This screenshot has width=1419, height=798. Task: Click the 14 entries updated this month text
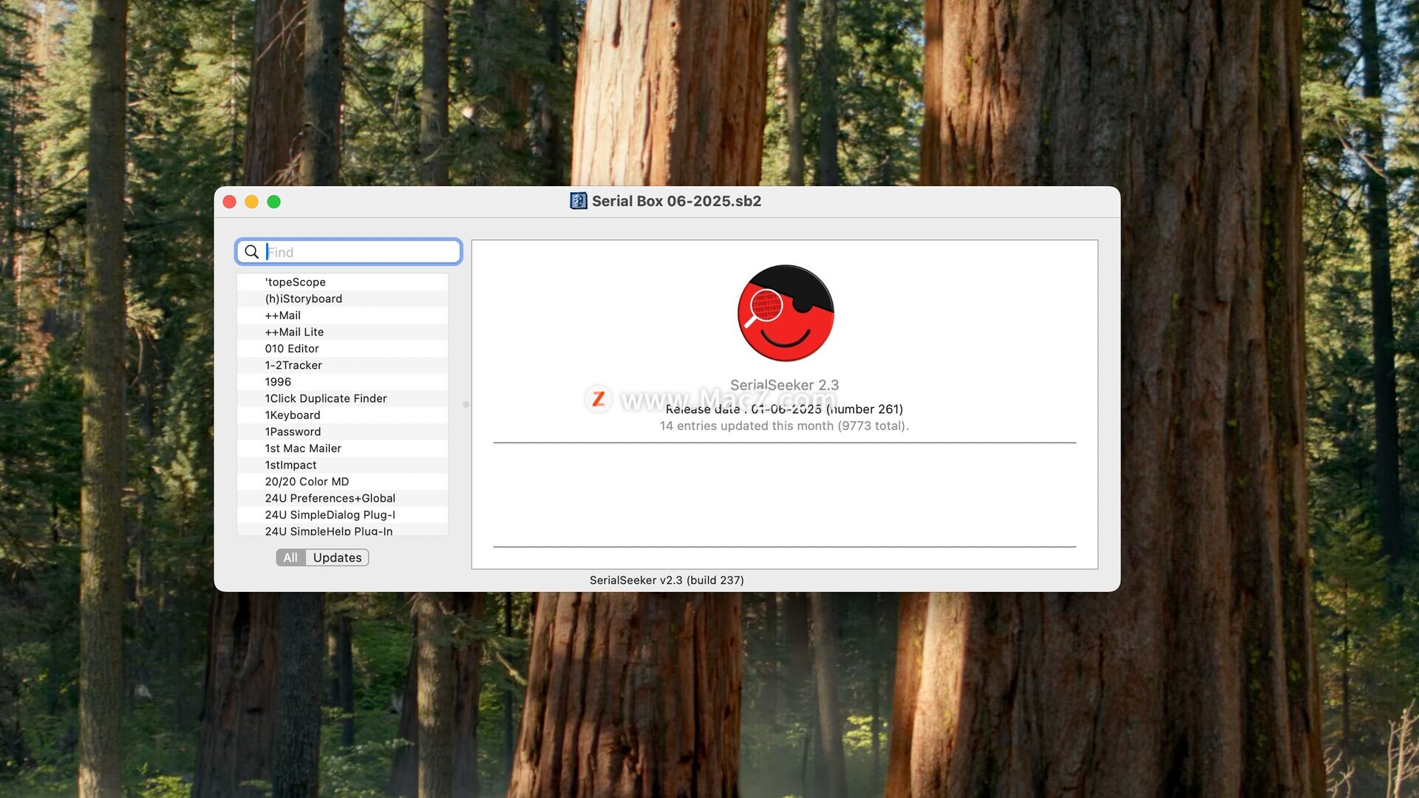click(x=784, y=426)
